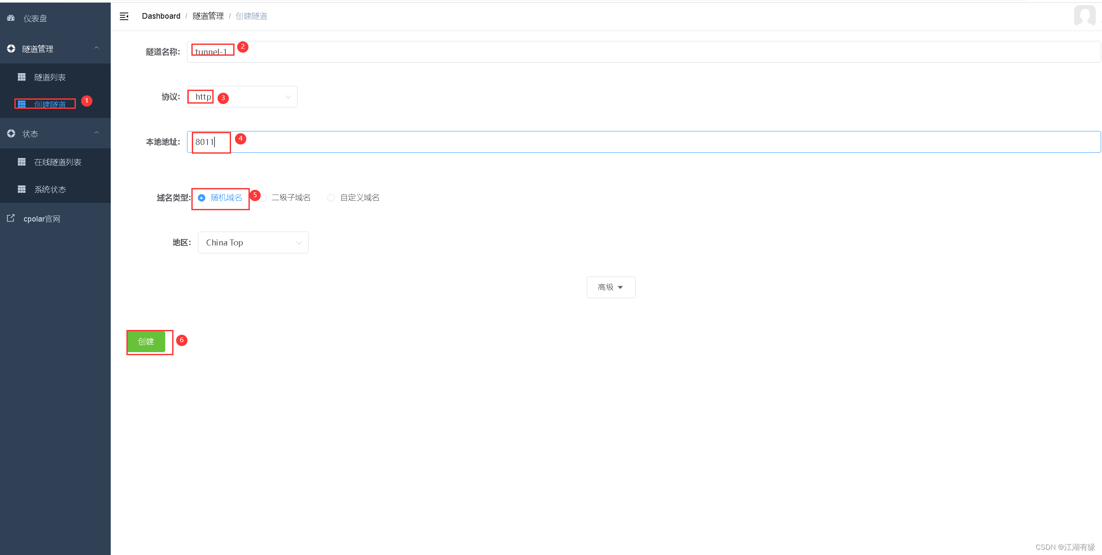
Task: Click the green 创建 button
Action: point(146,342)
